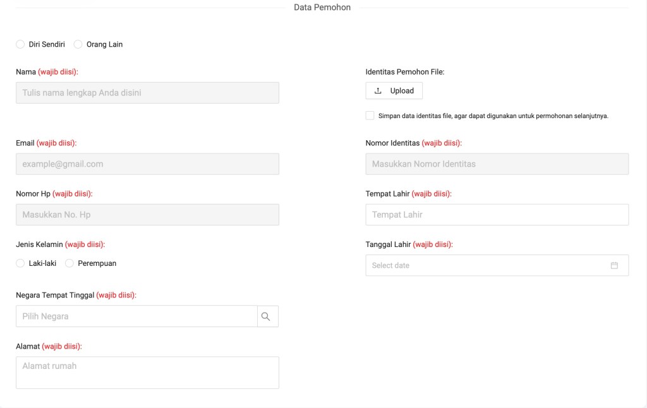Click the Negara Tempat Tinggal label
647x408 pixels.
coord(55,295)
